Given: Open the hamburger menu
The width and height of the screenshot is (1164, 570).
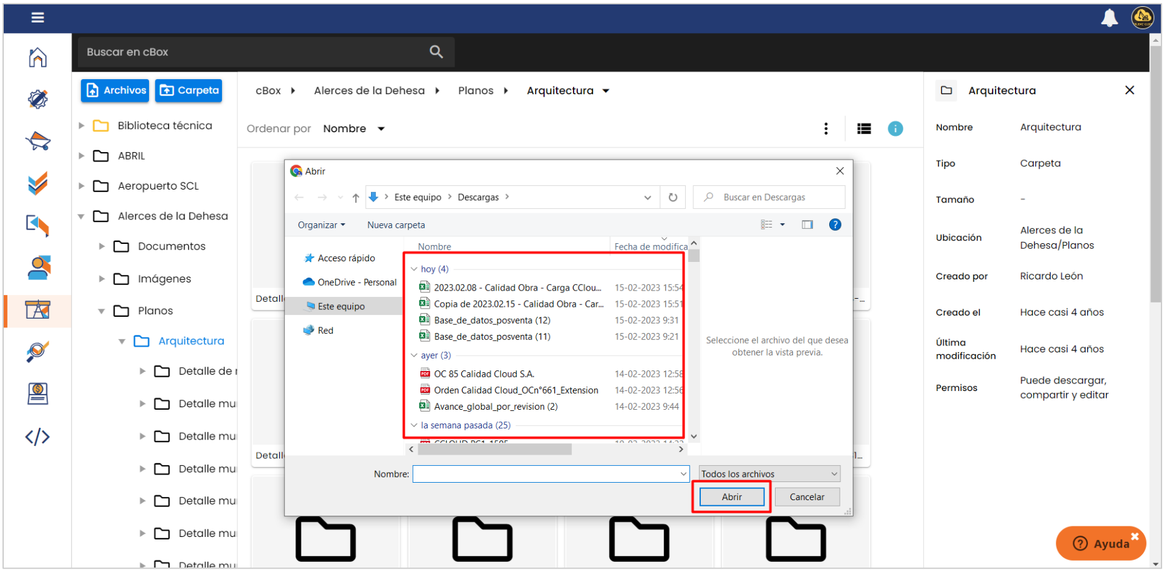Looking at the screenshot, I should click(x=37, y=17).
